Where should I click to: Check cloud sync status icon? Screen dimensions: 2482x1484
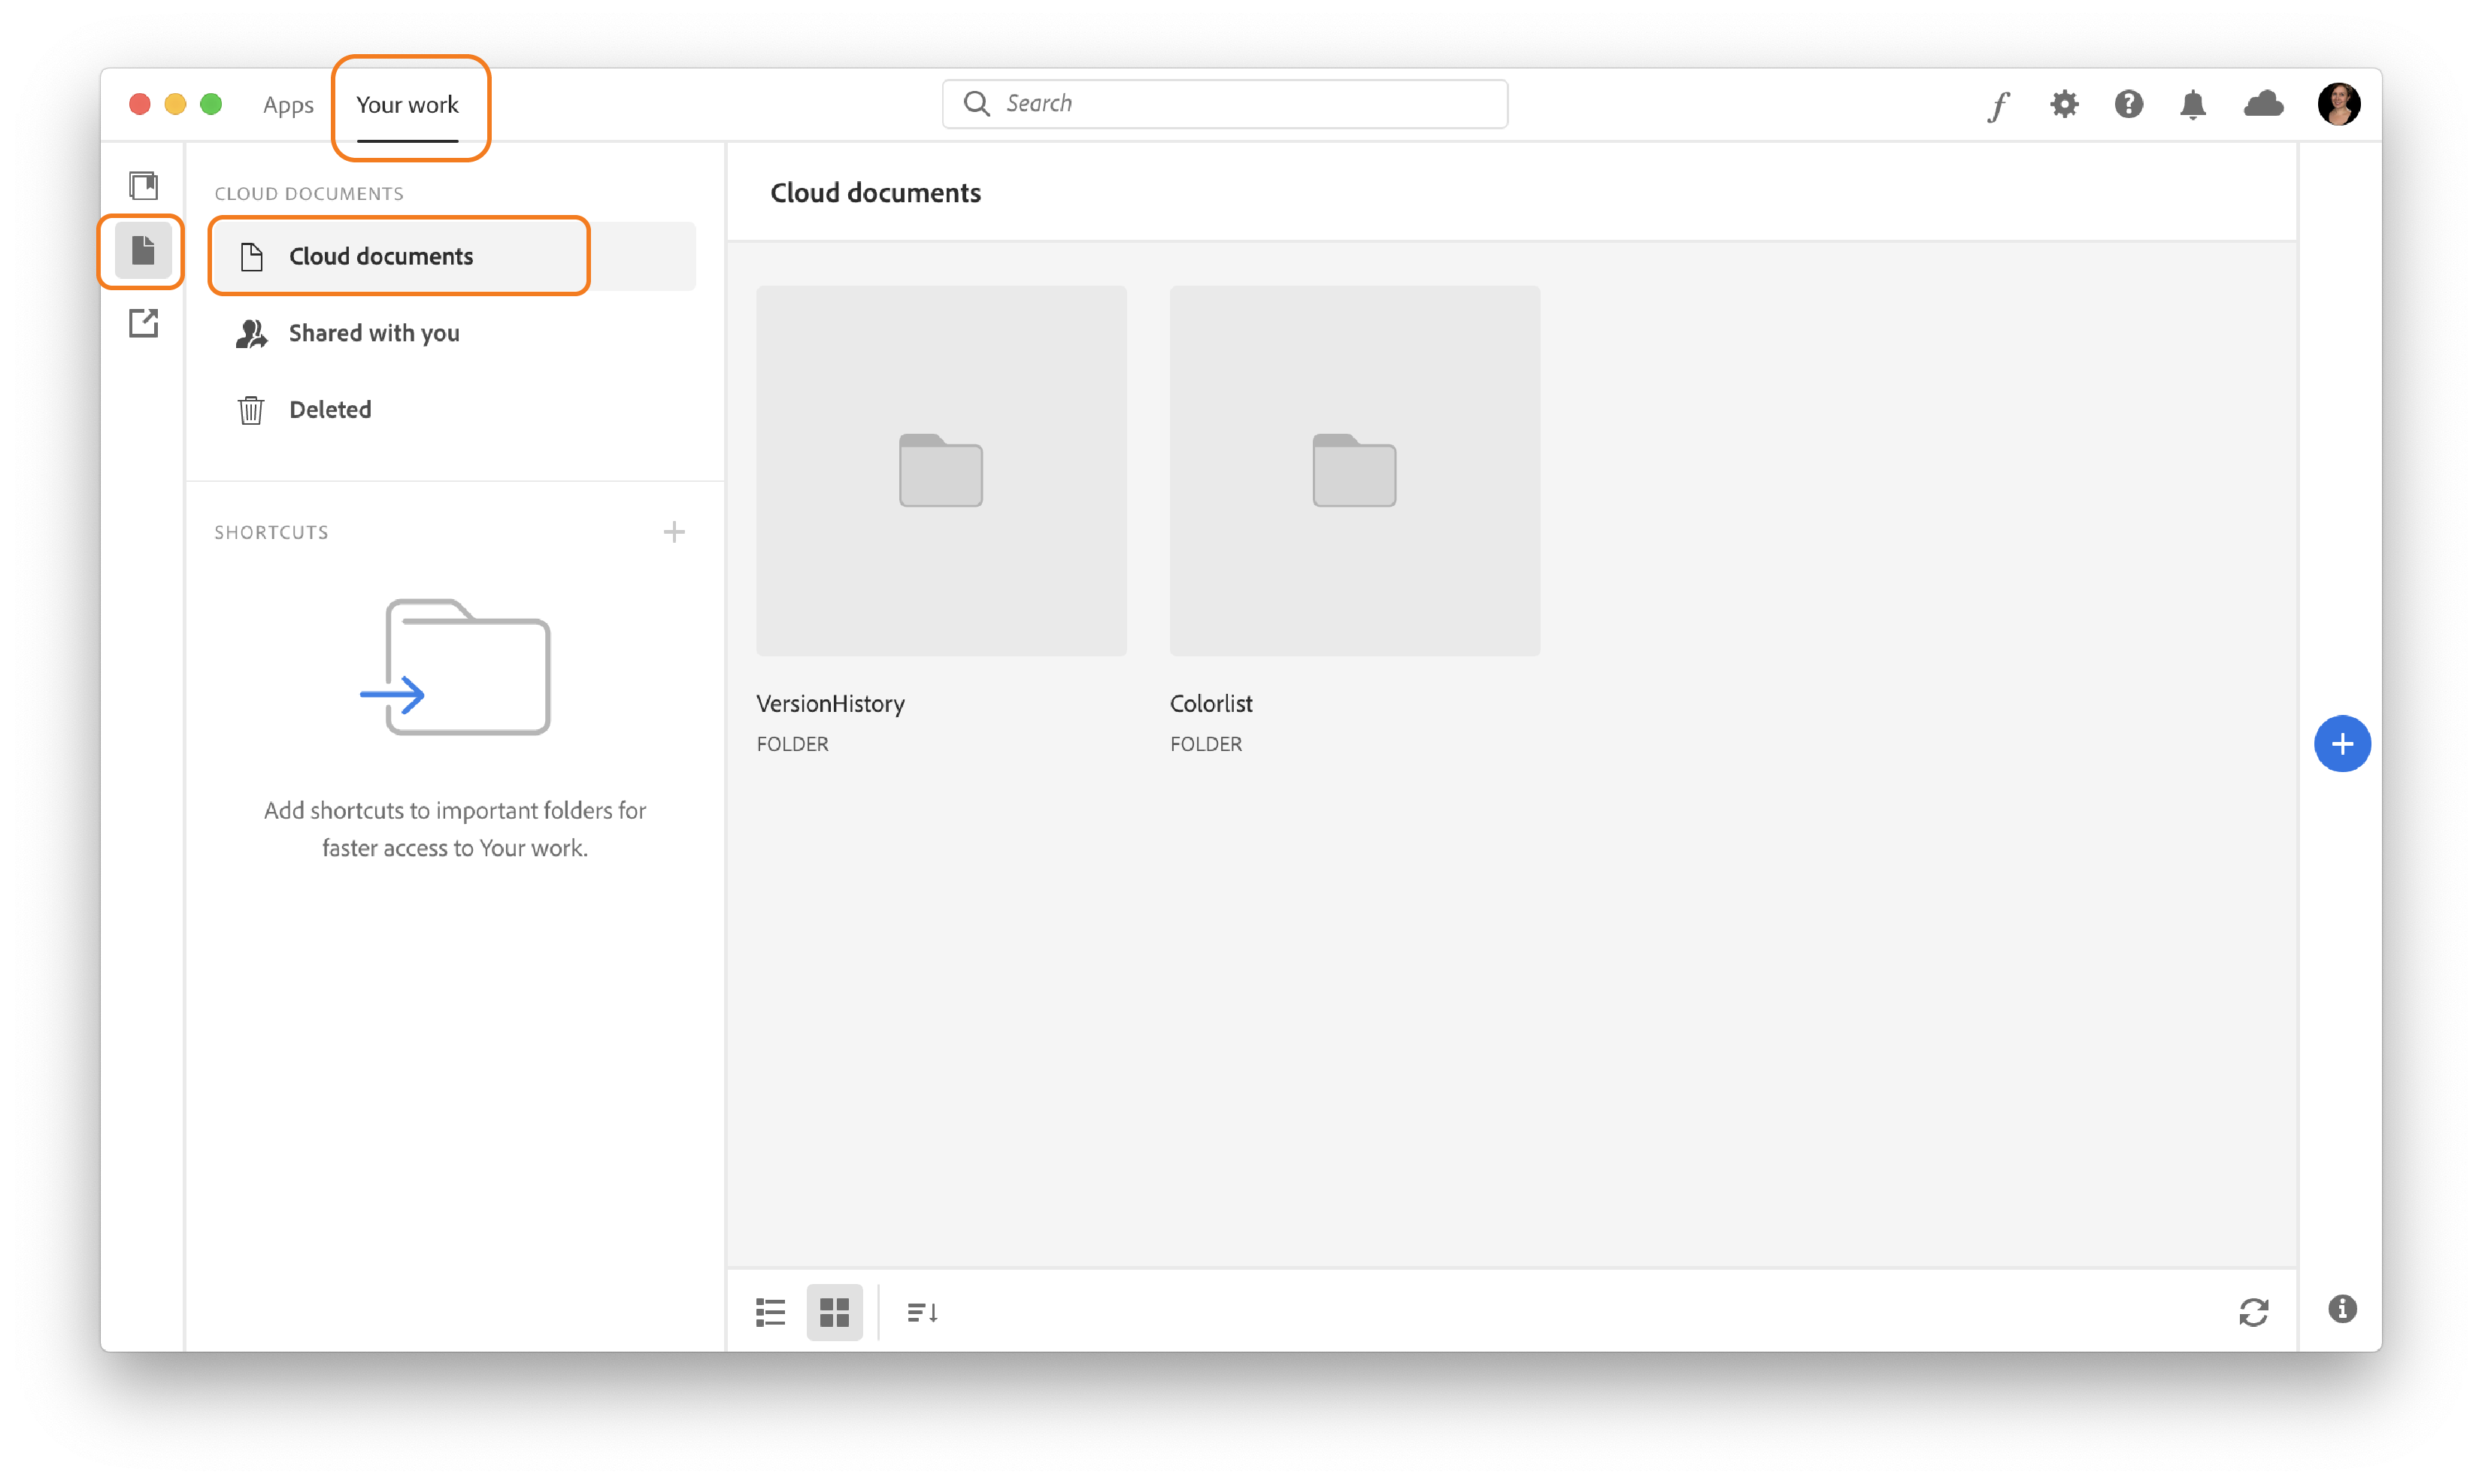[x=2263, y=104]
